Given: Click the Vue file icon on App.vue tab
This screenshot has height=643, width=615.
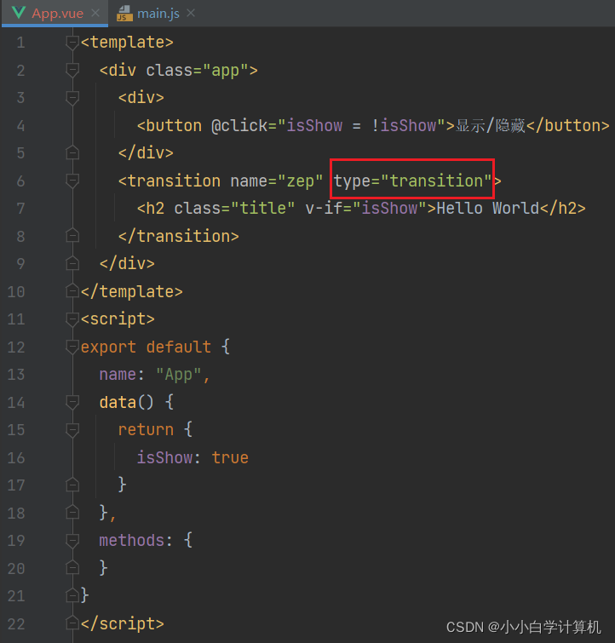Looking at the screenshot, I should click(x=19, y=13).
